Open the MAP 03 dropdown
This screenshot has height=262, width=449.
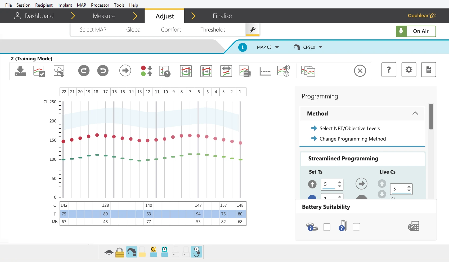click(x=268, y=47)
